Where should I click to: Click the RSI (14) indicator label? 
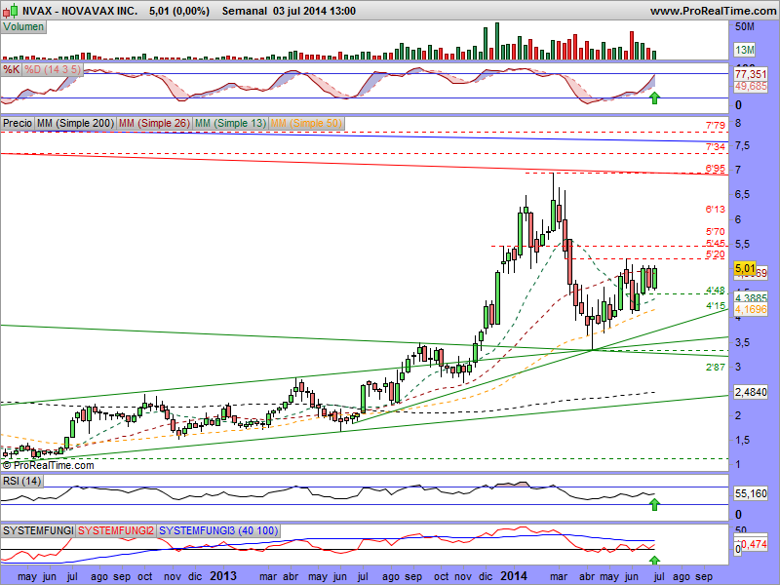click(x=21, y=481)
